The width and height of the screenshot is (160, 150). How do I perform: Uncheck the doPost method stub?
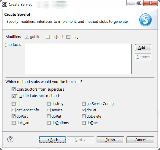click(x=13, y=116)
